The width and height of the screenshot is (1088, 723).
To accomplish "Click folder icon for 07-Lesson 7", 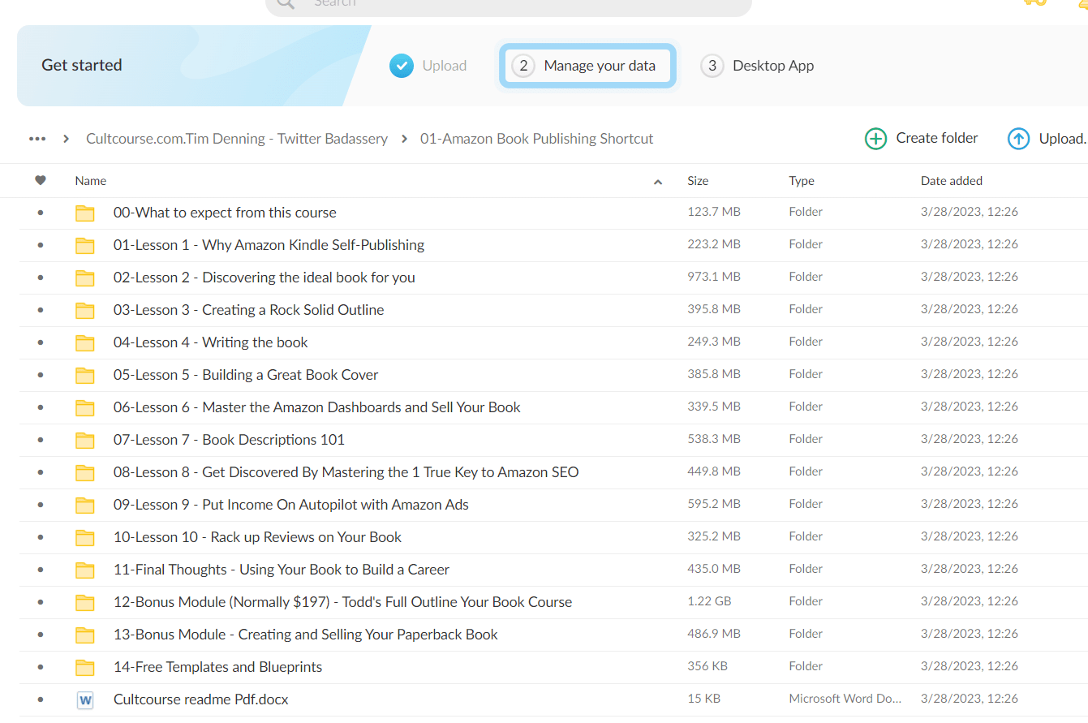I will [85, 440].
